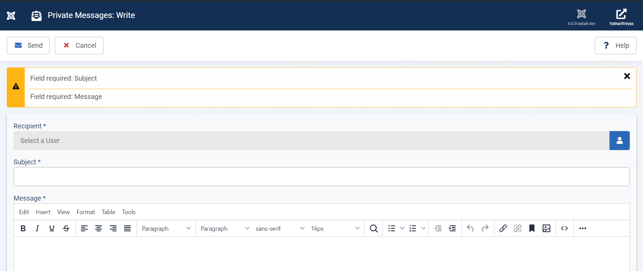The height and width of the screenshot is (271, 643).
Task: Open the editor Tools menu
Action: pos(129,212)
